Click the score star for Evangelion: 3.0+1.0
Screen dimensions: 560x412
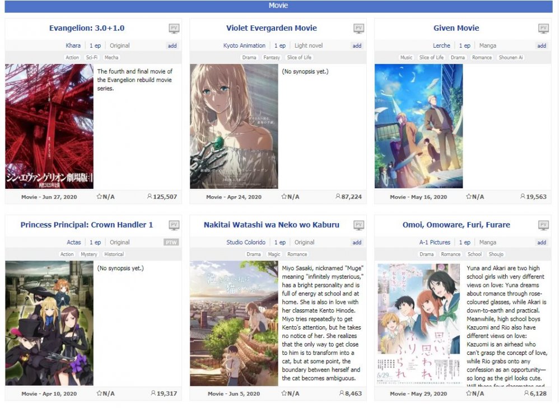point(99,196)
